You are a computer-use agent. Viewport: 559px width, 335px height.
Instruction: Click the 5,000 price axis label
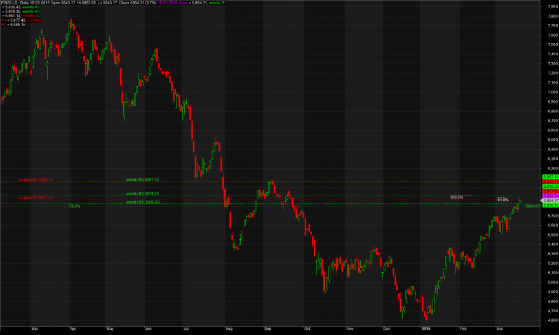(553, 283)
